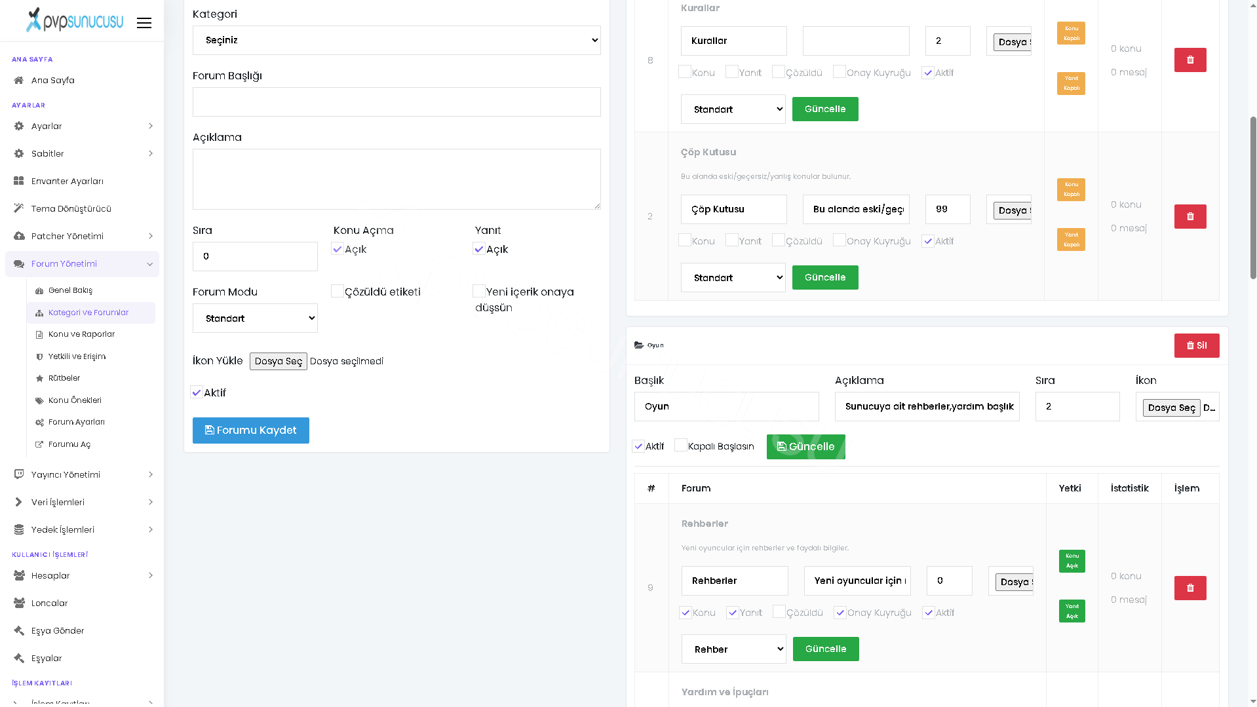Click the Sil button for Oyun category
This screenshot has height=707, width=1257.
coord(1197,346)
